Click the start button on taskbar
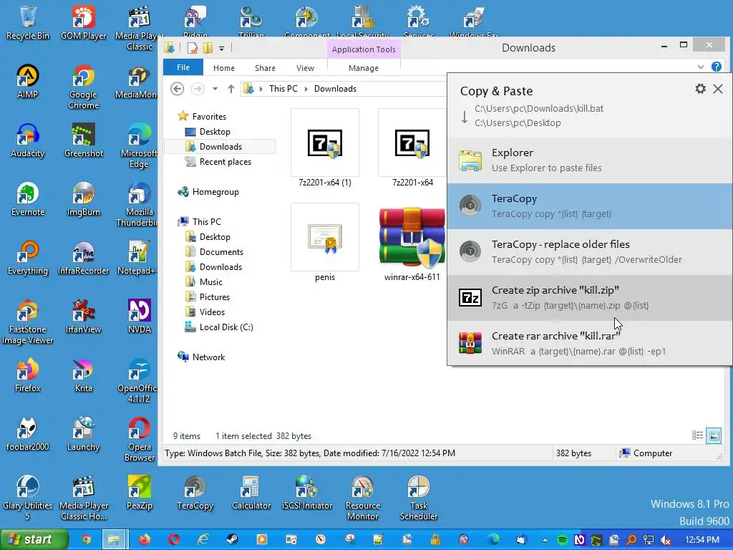The image size is (733, 550). point(34,539)
